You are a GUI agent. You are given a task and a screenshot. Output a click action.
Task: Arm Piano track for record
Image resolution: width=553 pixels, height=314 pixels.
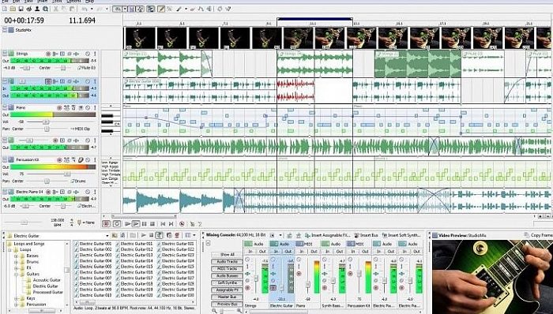(x=59, y=108)
